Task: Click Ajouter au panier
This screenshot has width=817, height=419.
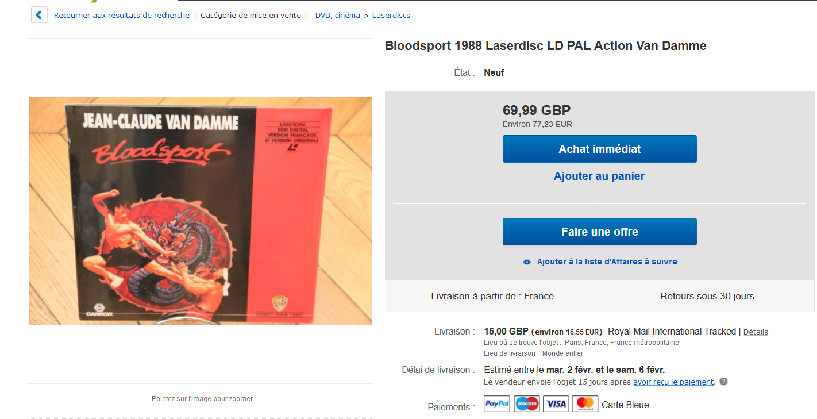Action: (599, 176)
